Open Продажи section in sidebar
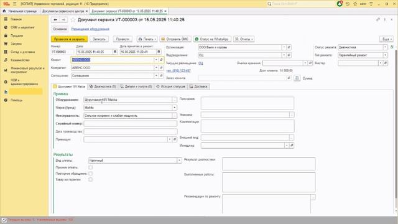The height and width of the screenshot is (224, 398). tap(17, 35)
